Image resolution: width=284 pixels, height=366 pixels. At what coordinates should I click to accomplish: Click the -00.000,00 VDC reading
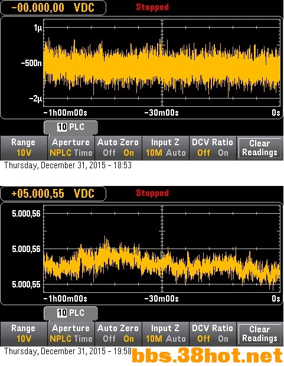(53, 8)
